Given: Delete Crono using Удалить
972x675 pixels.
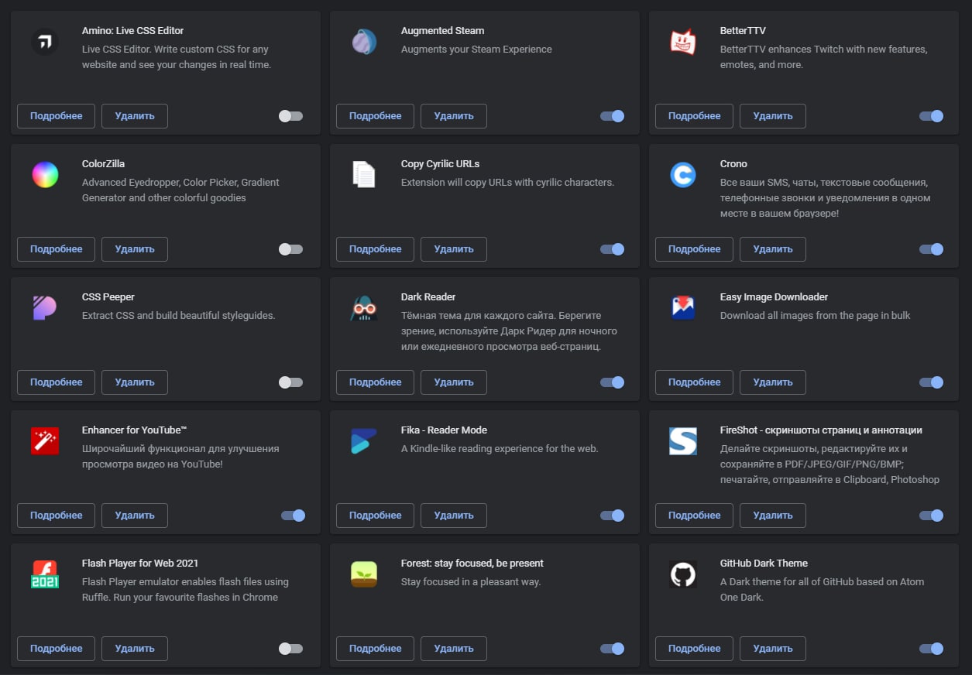Looking at the screenshot, I should click(x=773, y=249).
